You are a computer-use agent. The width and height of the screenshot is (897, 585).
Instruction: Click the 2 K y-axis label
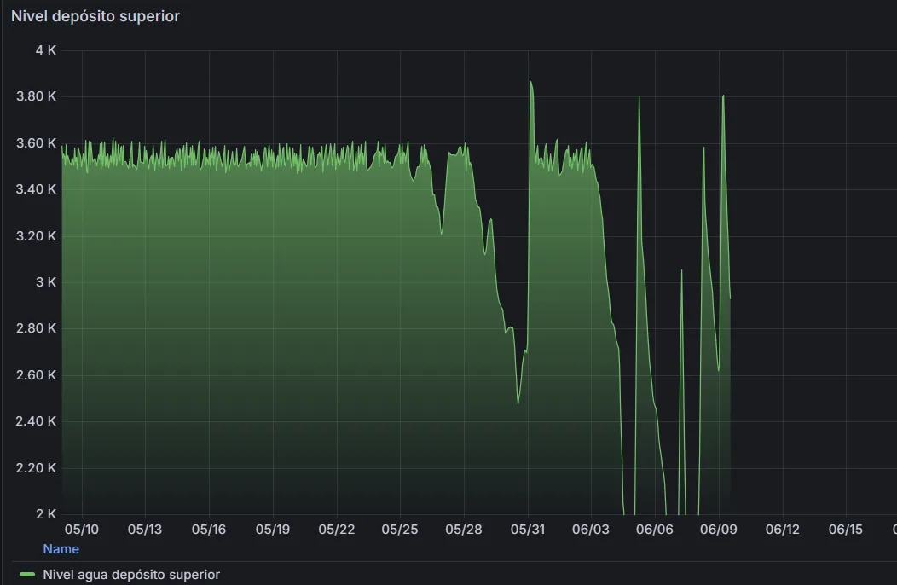[46, 514]
